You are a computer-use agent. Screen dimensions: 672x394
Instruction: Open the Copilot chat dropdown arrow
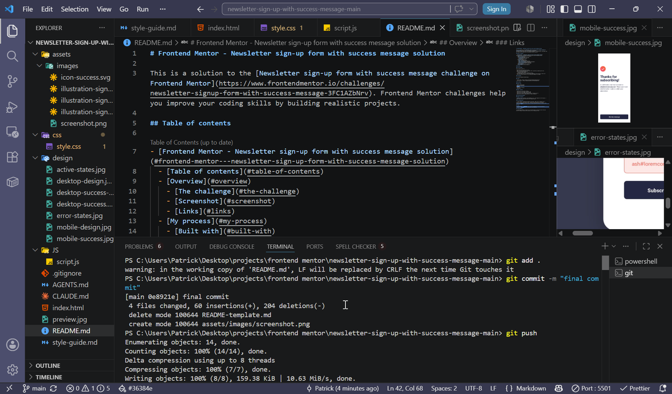point(472,9)
